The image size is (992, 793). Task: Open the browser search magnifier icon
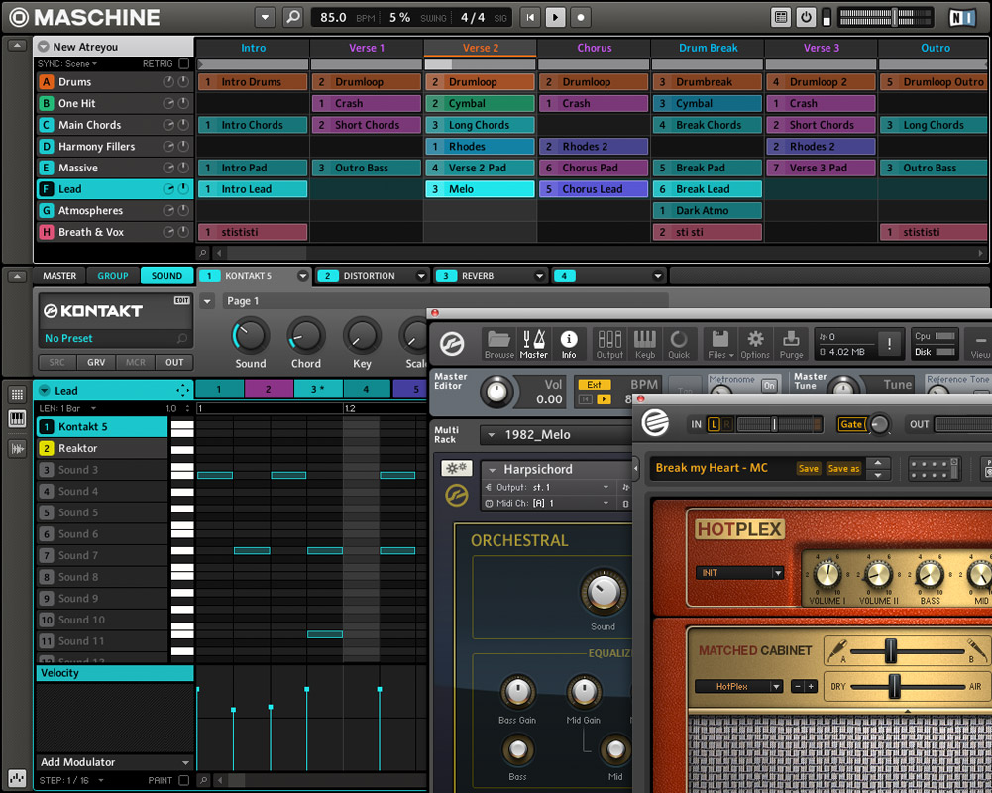pos(292,17)
